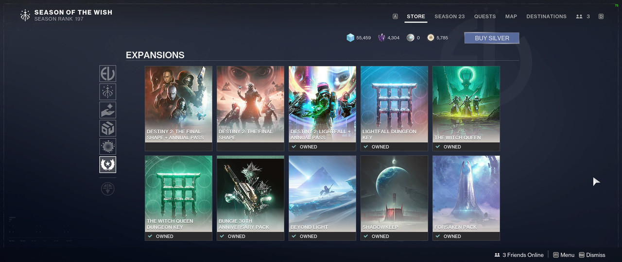Click the circular down-arrow icon below sidebar
622x262 pixels.
(x=108, y=189)
